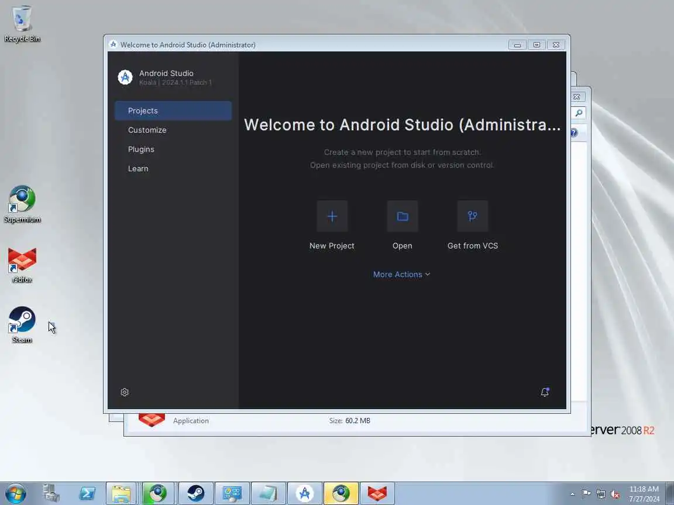
Task: Click the Get from VCS branch icon
Action: tap(472, 216)
